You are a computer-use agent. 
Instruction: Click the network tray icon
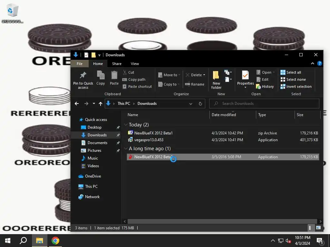tap(281, 241)
